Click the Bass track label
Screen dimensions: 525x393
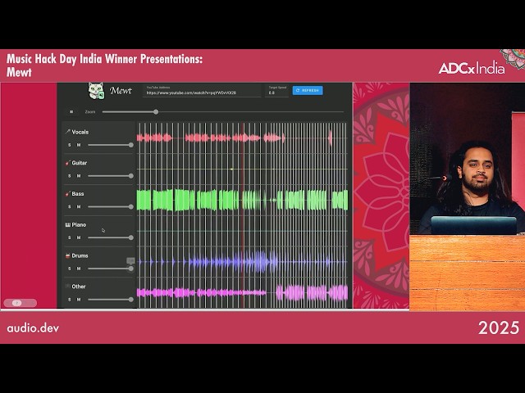click(x=78, y=194)
